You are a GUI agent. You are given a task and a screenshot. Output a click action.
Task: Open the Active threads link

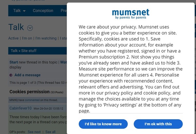[13, 38]
